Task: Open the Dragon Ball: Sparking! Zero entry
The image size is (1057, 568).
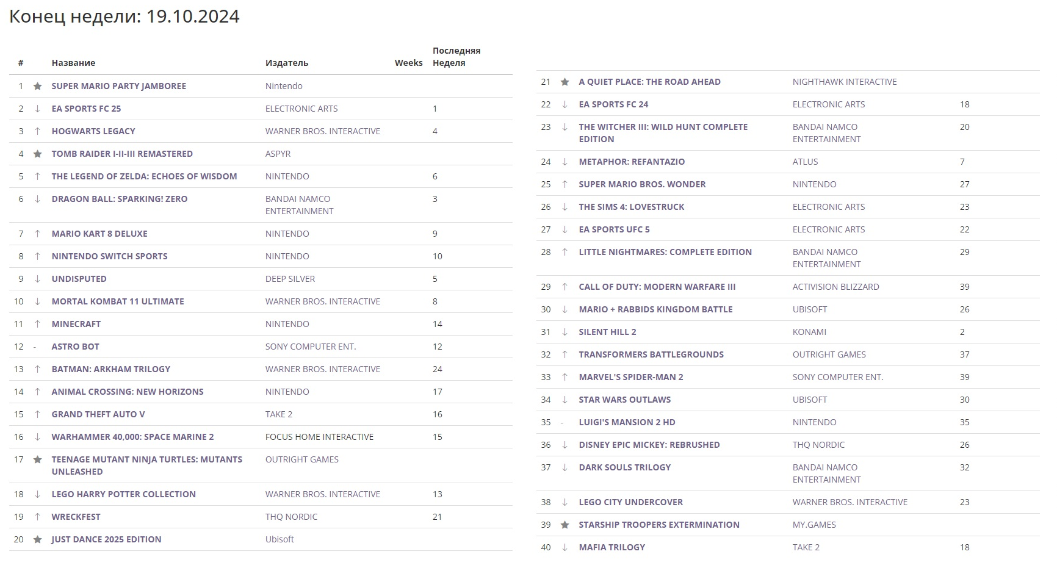Action: (120, 199)
